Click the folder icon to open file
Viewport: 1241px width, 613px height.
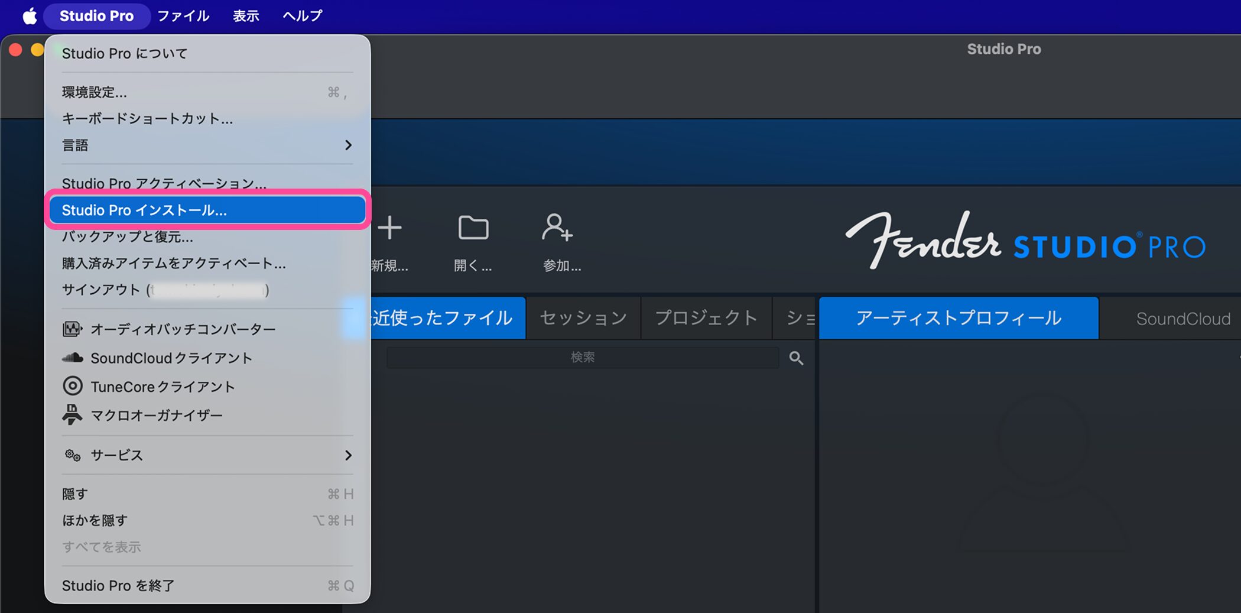coord(473,228)
